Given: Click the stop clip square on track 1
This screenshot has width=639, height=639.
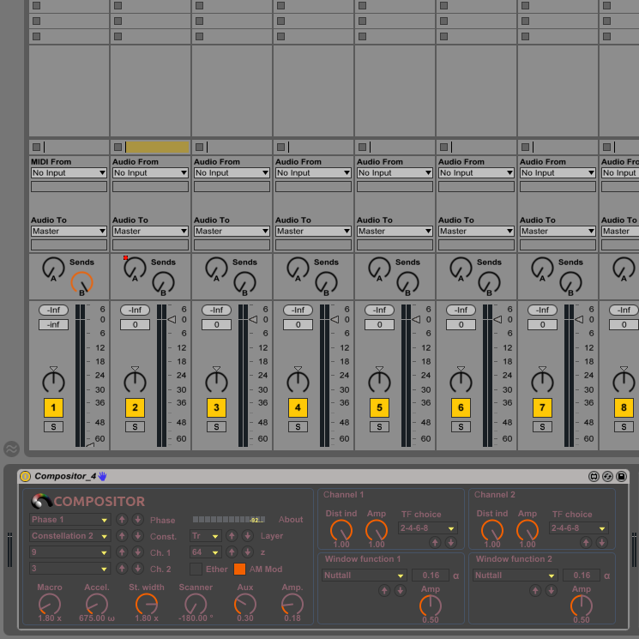Looking at the screenshot, I should 36,147.
